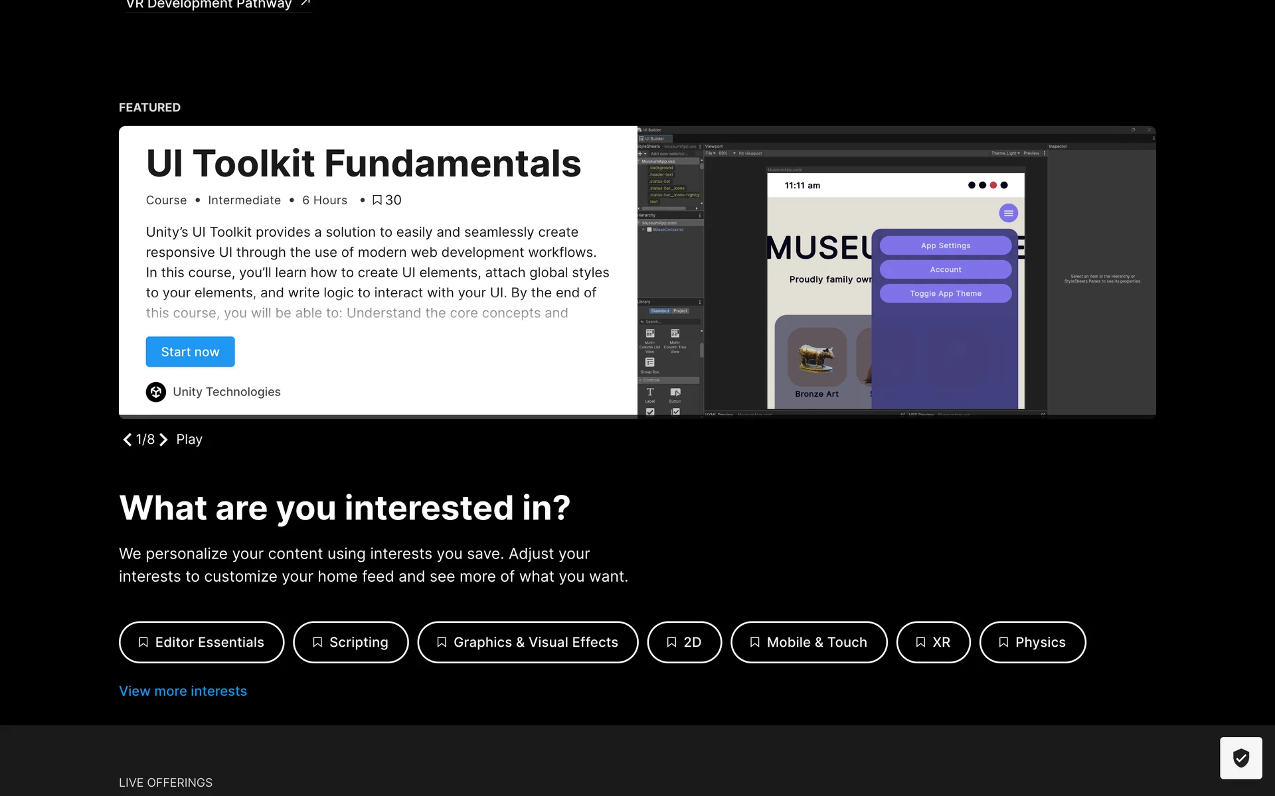Save the 2D interest bookmark
Screen dimensions: 1275x796
tap(684, 642)
